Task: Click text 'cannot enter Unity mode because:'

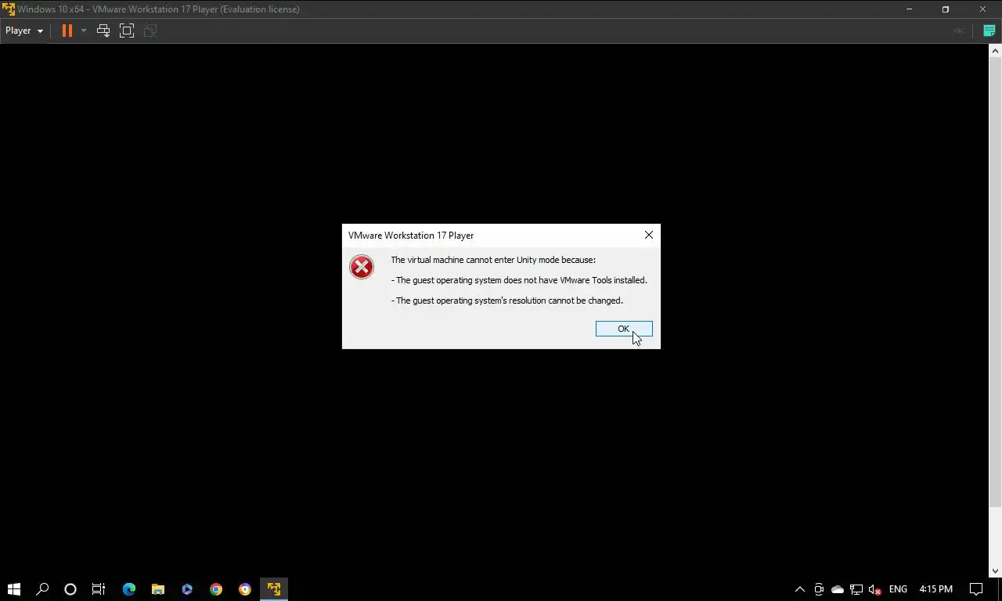Action: pyautogui.click(x=531, y=260)
